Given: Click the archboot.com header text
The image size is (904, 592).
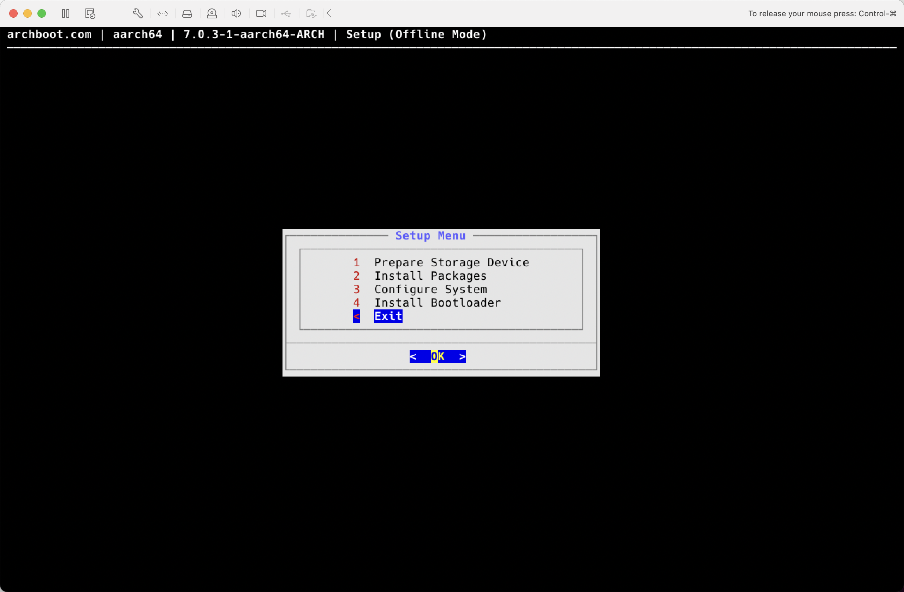Looking at the screenshot, I should click(49, 34).
